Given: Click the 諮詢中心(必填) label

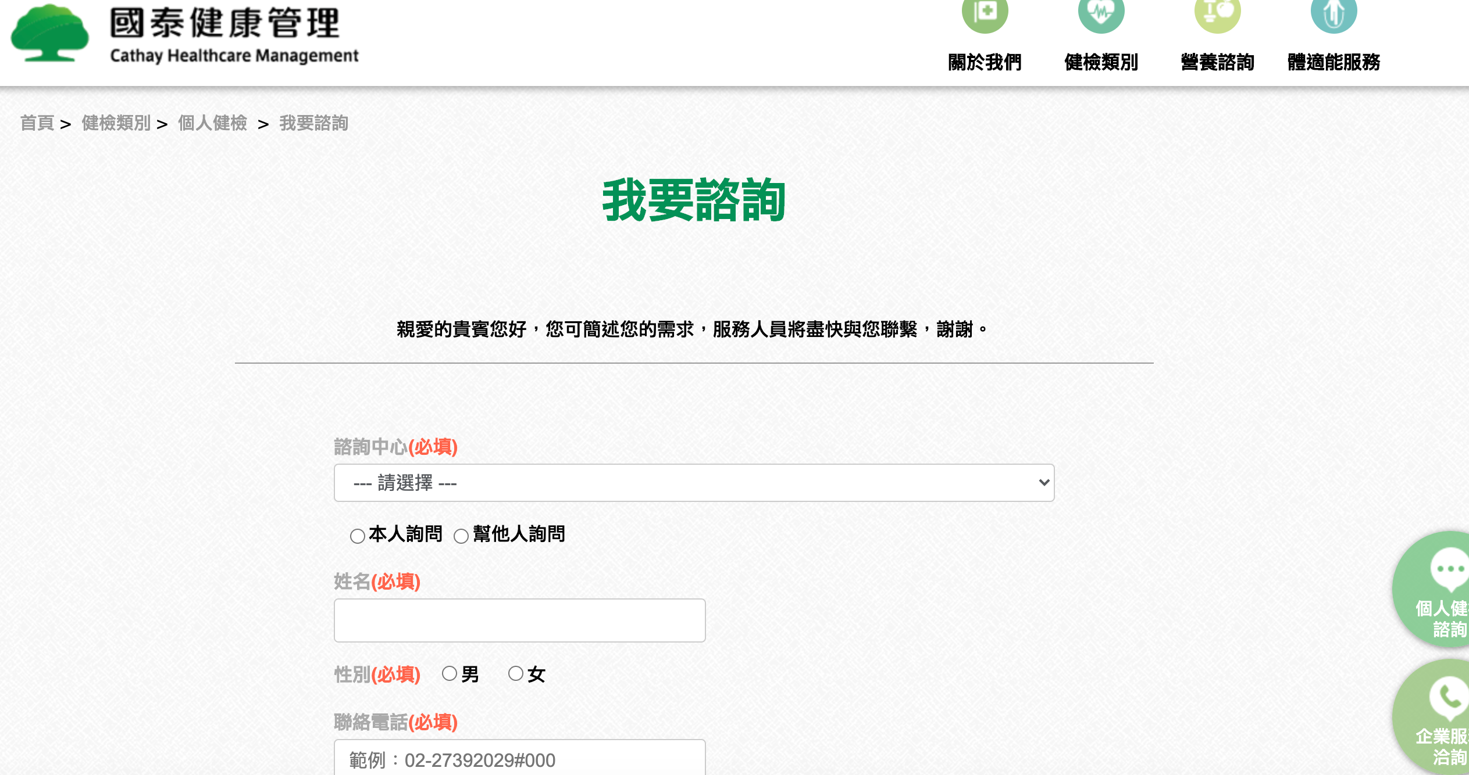Looking at the screenshot, I should coord(395,447).
